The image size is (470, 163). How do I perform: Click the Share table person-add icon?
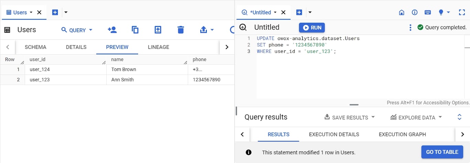pos(112,30)
